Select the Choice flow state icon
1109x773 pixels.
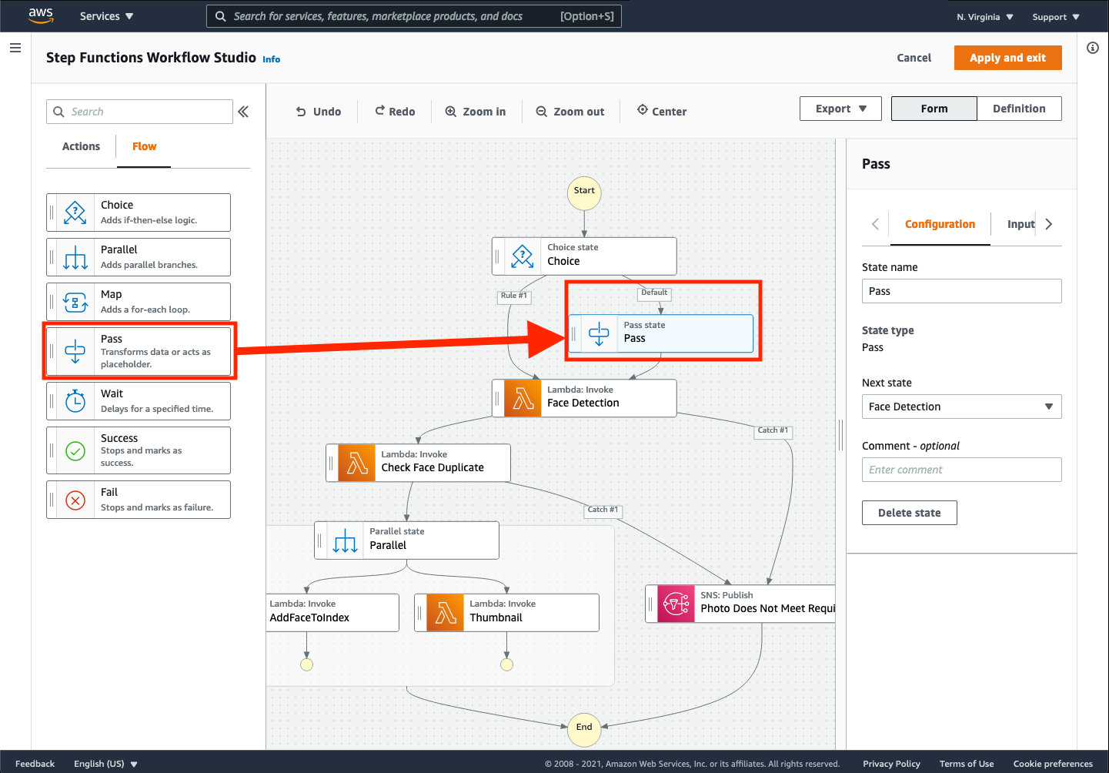click(75, 212)
